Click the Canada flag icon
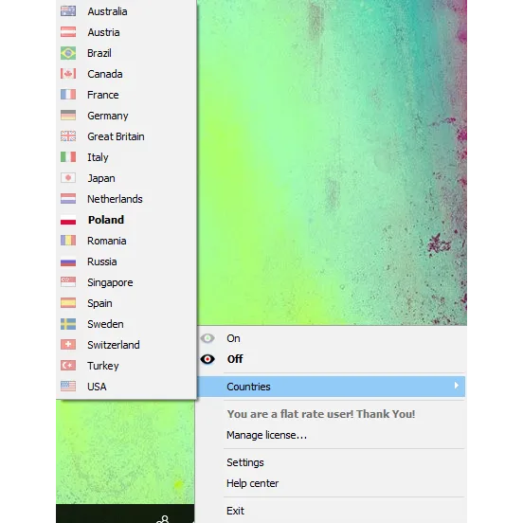 point(68,74)
